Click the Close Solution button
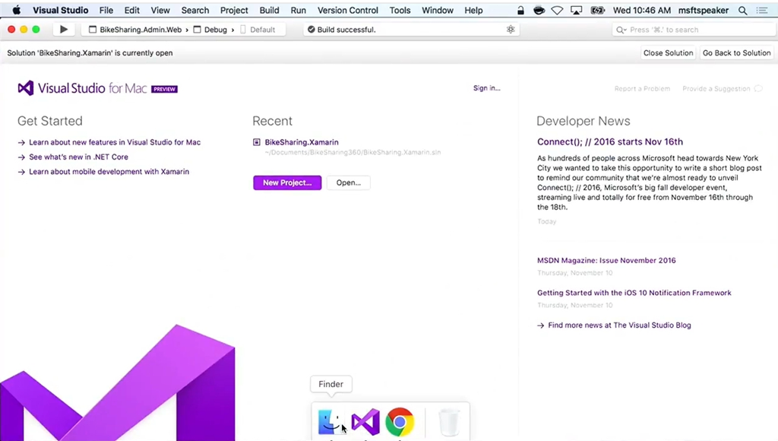This screenshot has height=441, width=778. click(668, 52)
